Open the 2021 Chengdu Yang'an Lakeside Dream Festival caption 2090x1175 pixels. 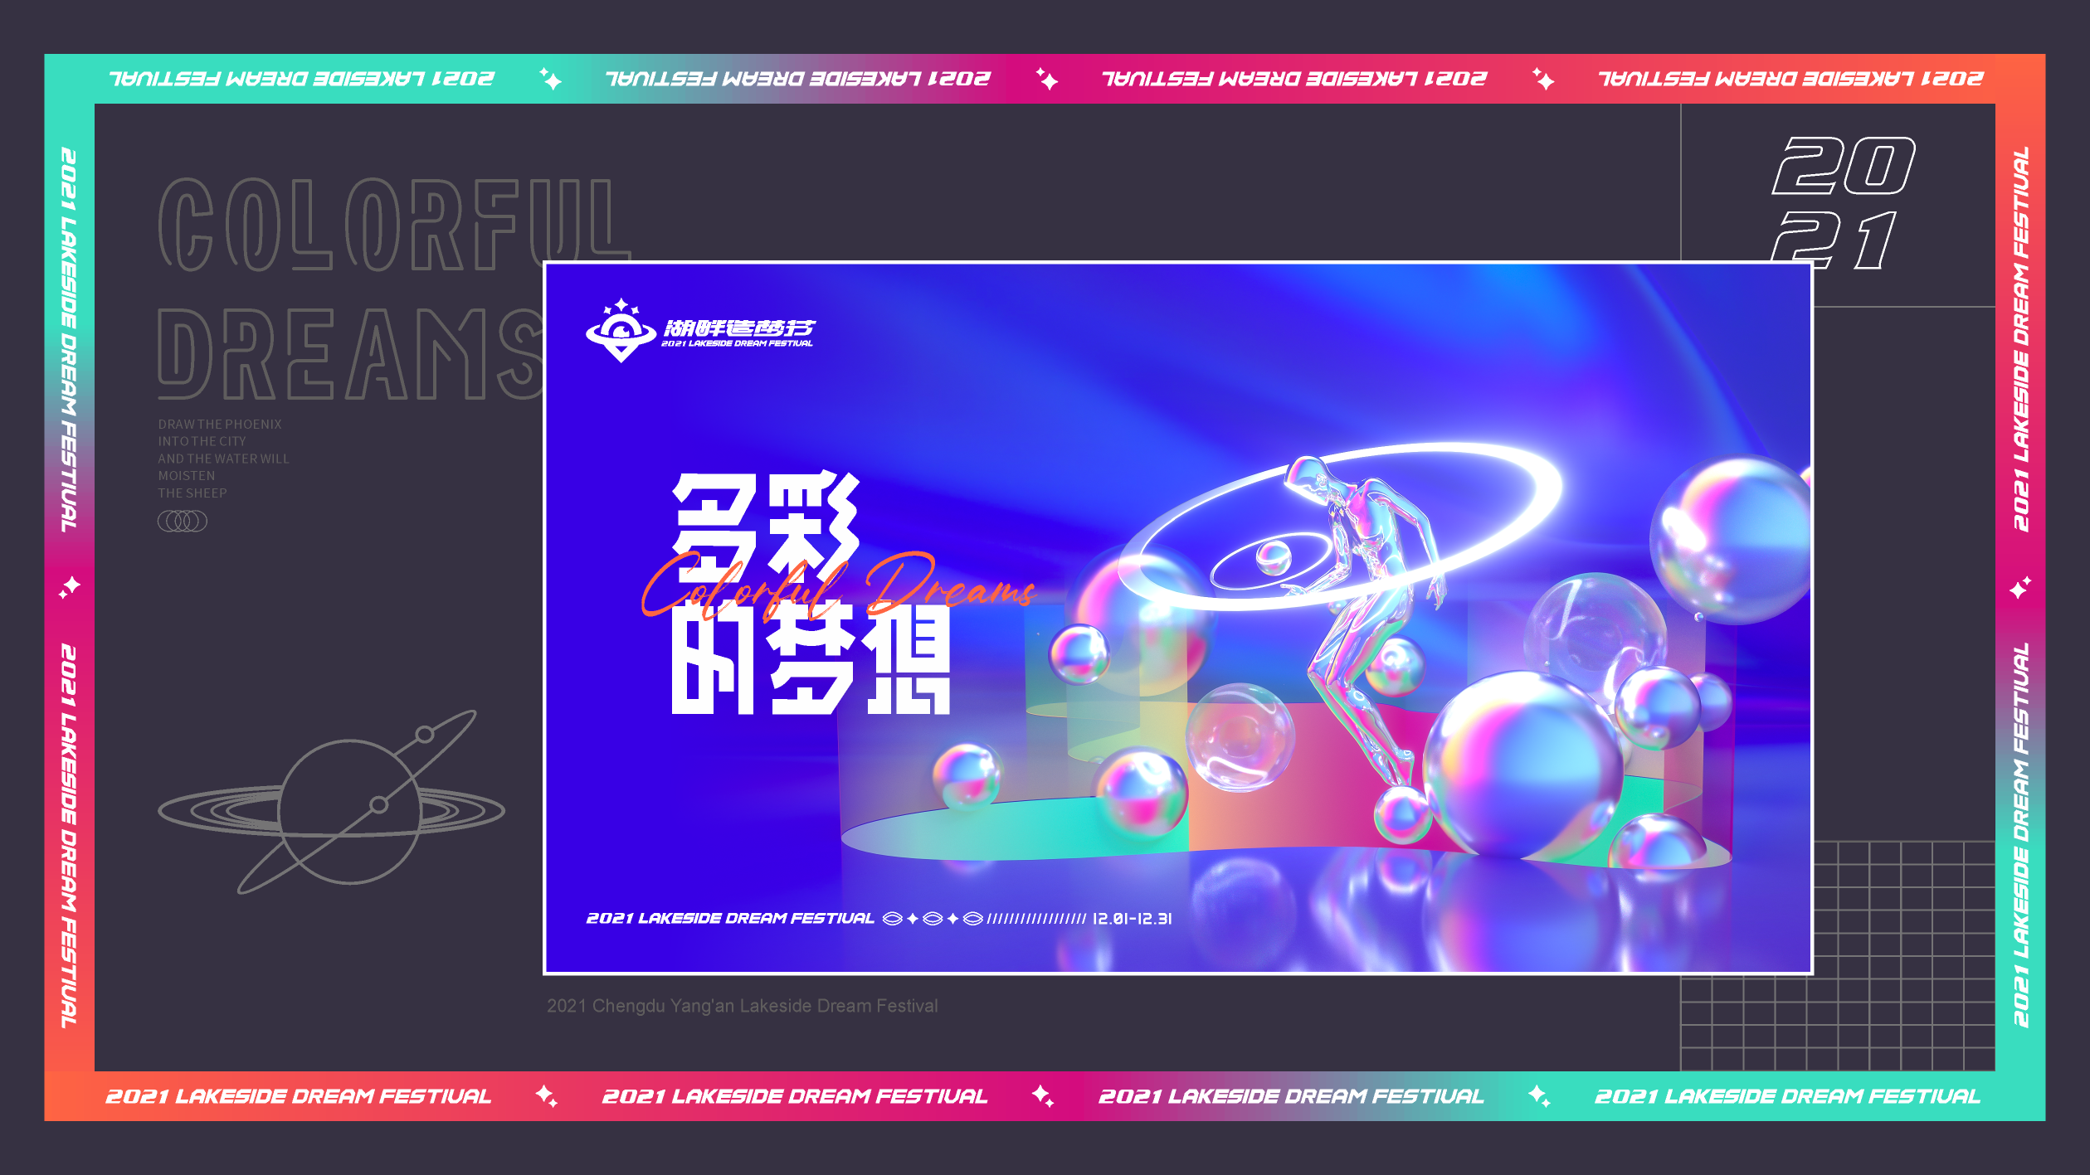(x=741, y=1006)
